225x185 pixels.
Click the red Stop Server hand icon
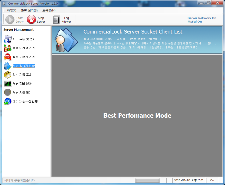click(31, 20)
